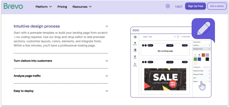Click the green B logo in editor mockup
This screenshot has height=107, width=229.
135,37
